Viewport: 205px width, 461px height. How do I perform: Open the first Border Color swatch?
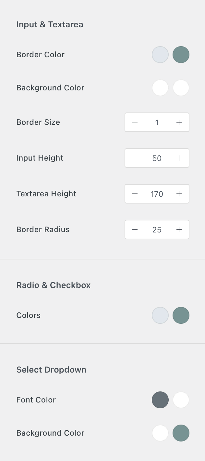click(160, 55)
